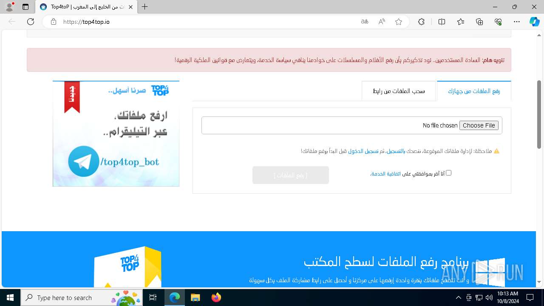Viewport: 544px width, 306px height.
Task: Click the grey upload files button
Action: 291,175
